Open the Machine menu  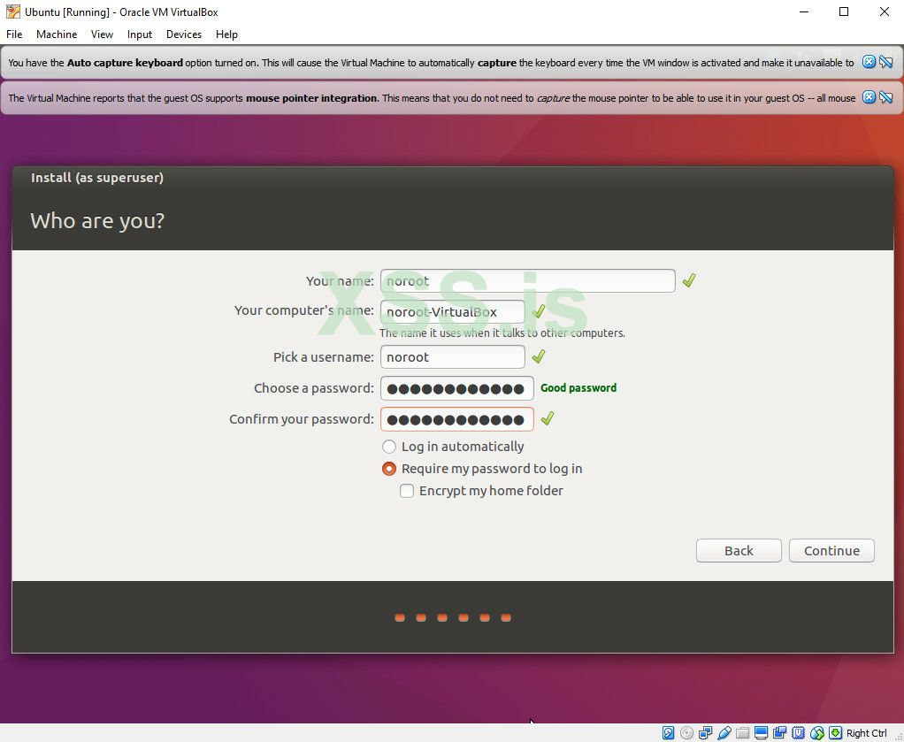pyautogui.click(x=57, y=34)
